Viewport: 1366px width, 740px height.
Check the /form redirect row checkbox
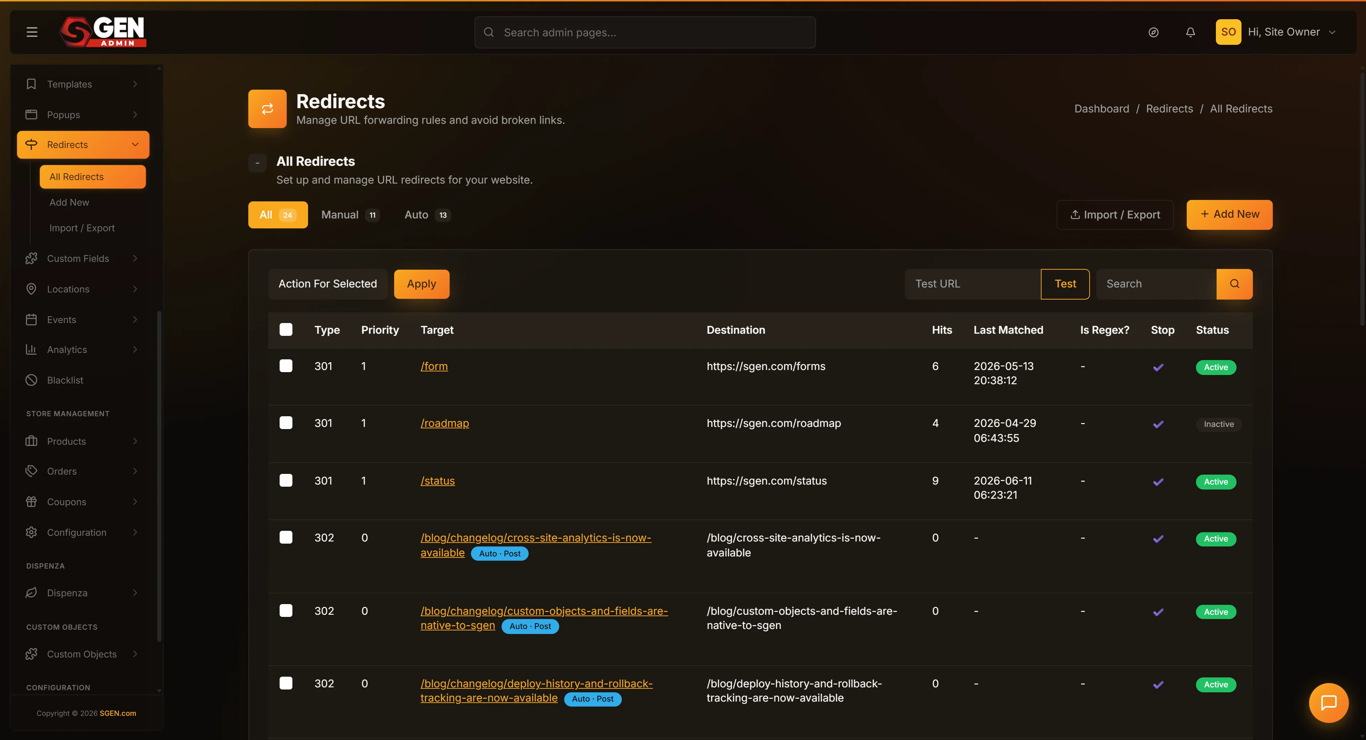(286, 365)
